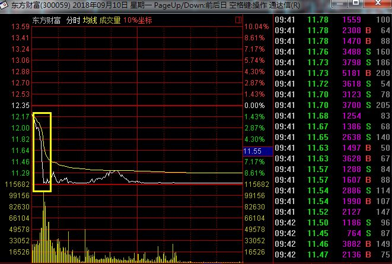Maximize the stock chart window

pos(355,3)
